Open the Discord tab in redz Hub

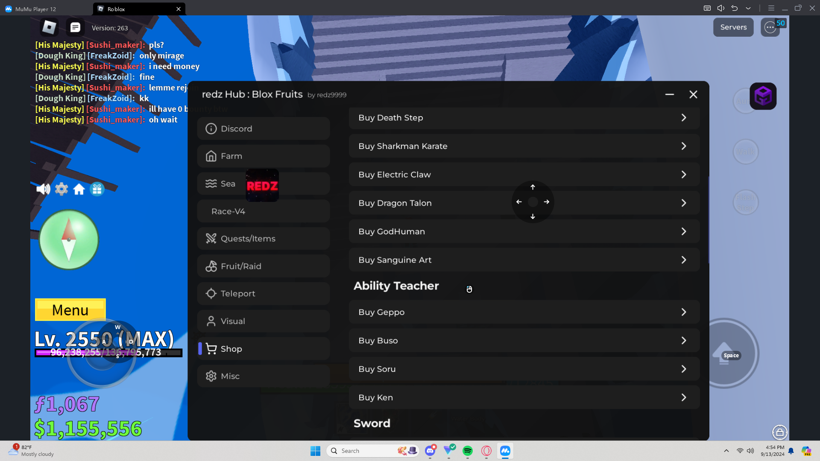264,128
